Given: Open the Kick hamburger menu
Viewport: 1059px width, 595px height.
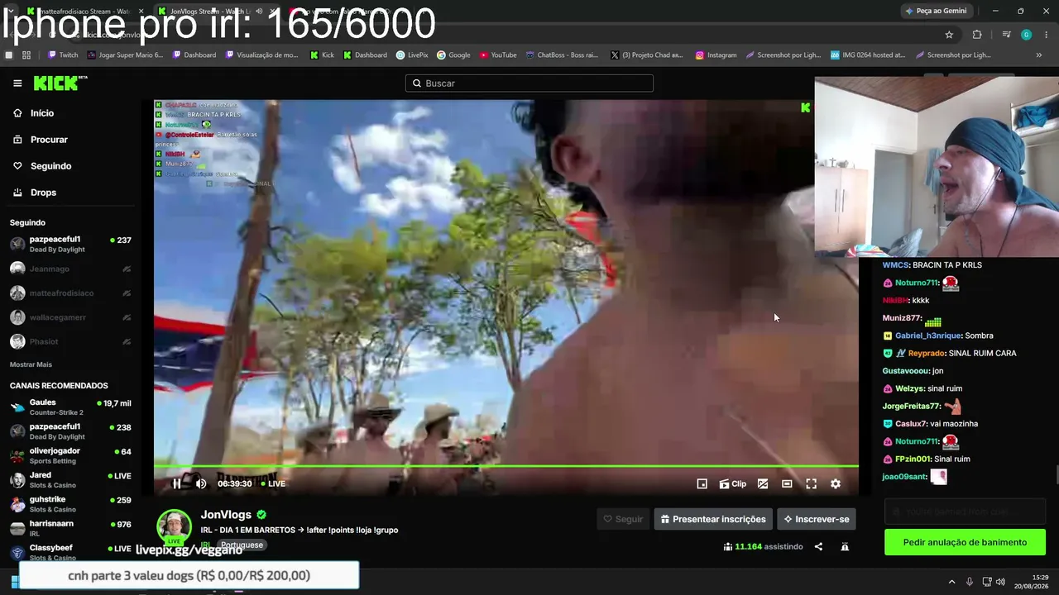Looking at the screenshot, I should point(17,83).
